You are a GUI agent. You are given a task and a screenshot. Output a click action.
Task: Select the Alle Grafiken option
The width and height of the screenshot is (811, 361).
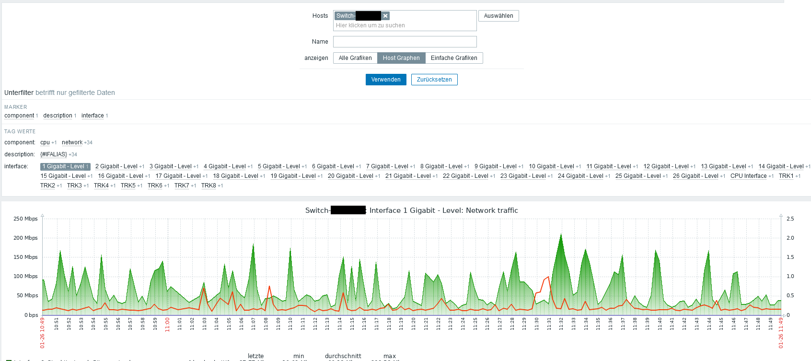pos(355,58)
